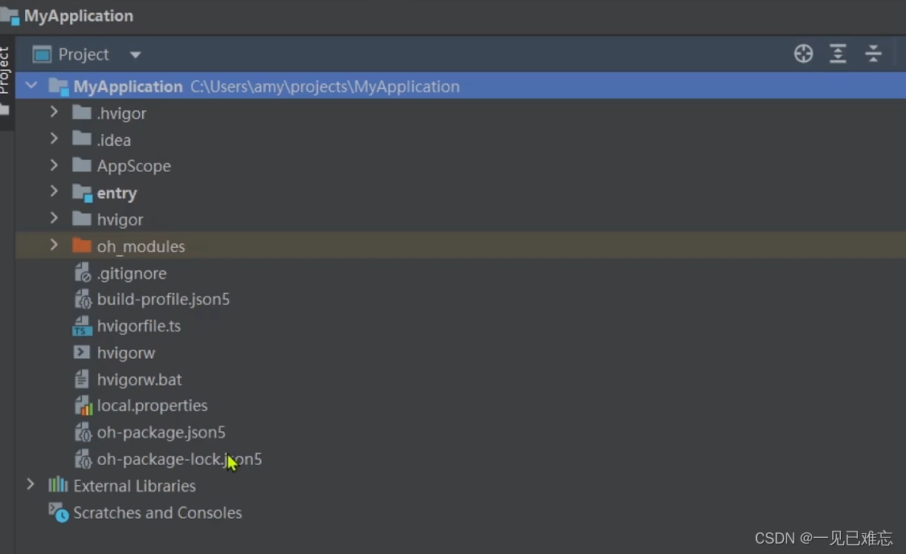Click the MyApplication root module folder icon
906x554 pixels.
coord(59,87)
